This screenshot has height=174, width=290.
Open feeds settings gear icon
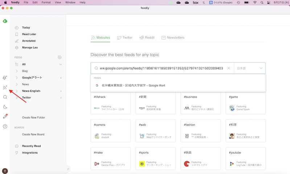click(60, 58)
